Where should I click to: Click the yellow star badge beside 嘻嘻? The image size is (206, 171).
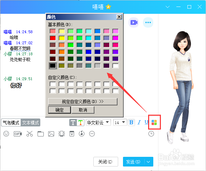point(109,7)
